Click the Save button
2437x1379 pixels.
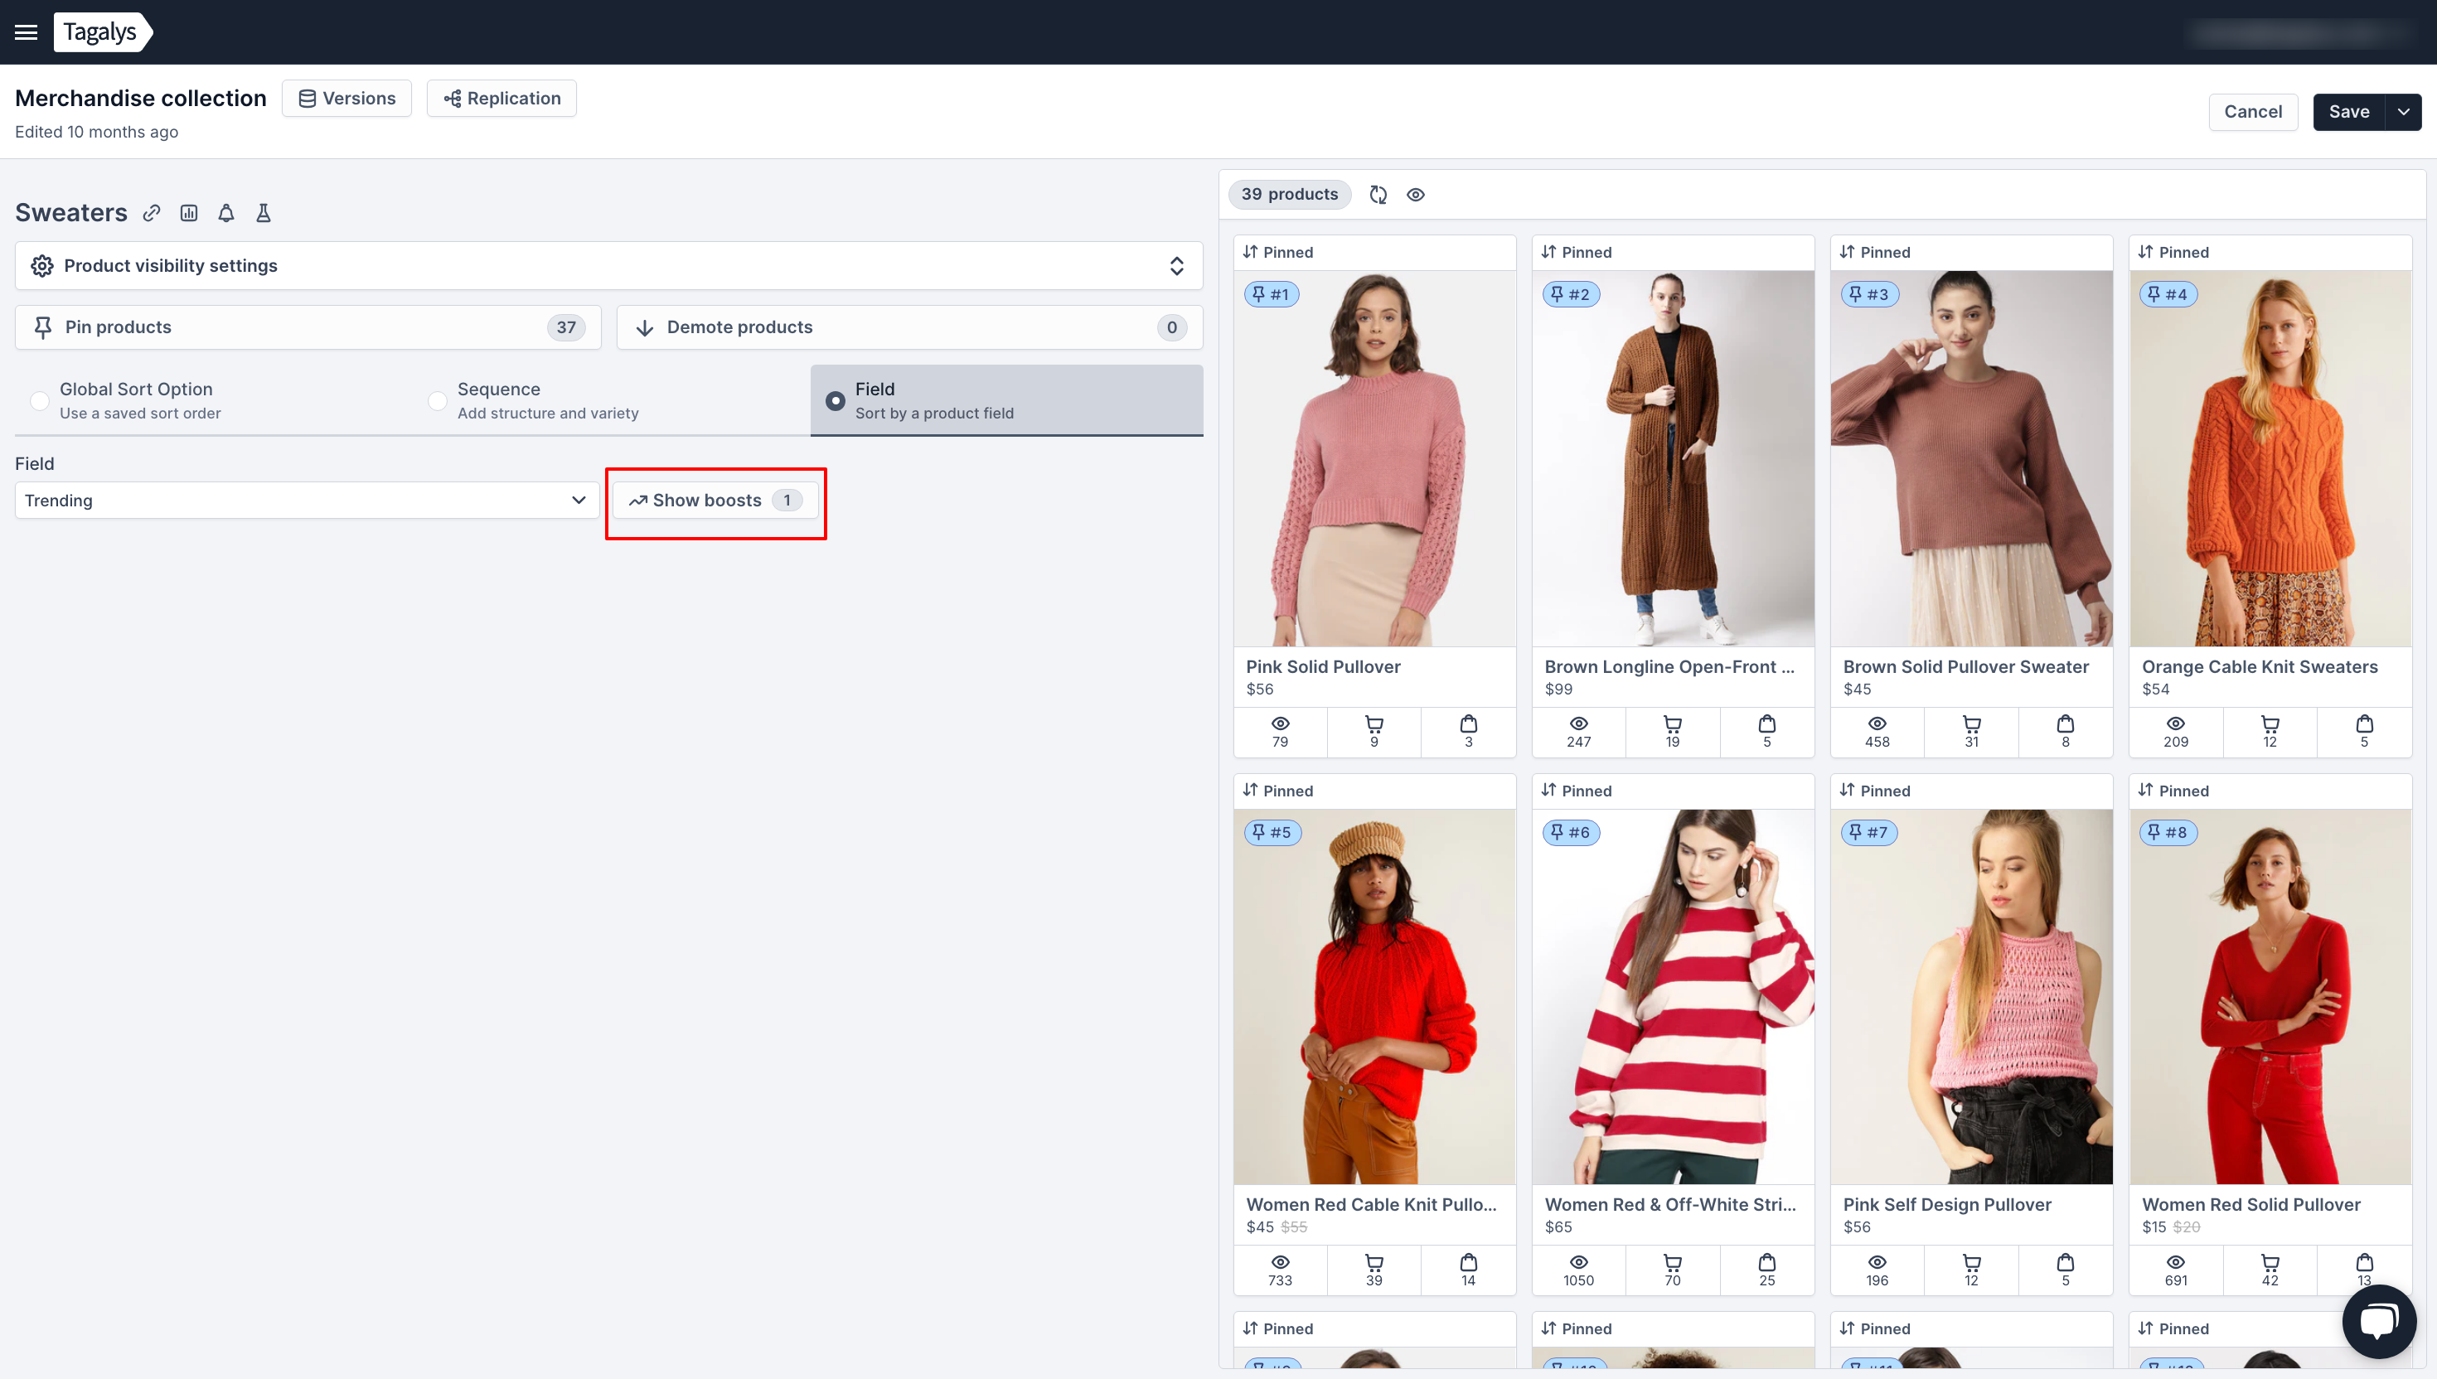click(2348, 112)
